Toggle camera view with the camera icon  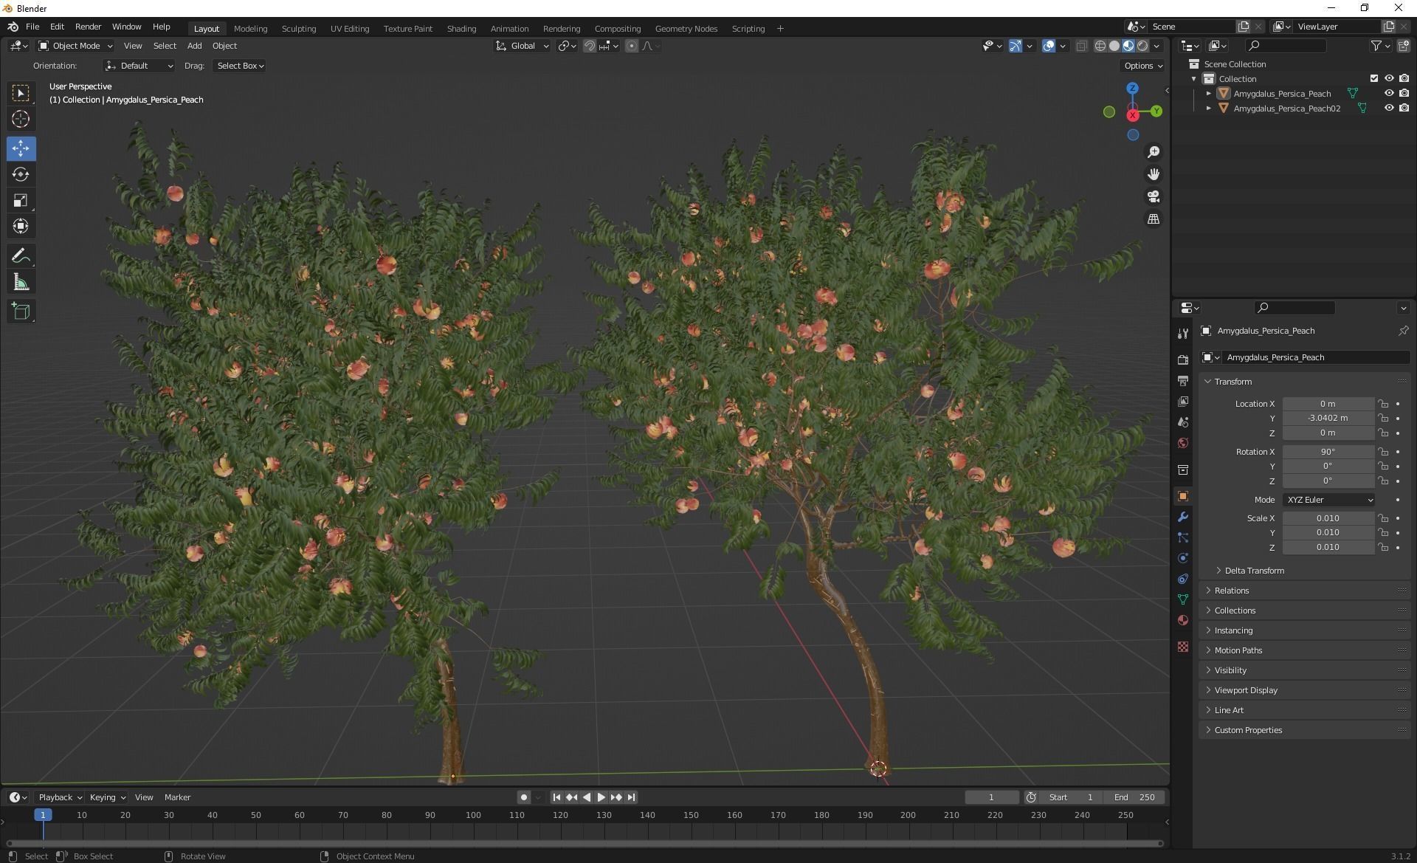pos(1153,196)
